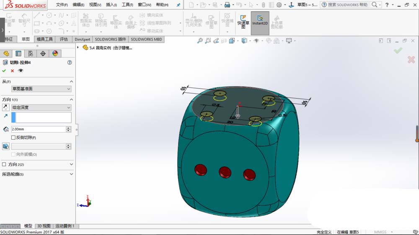Click the Instant2D button

pyautogui.click(x=260, y=23)
